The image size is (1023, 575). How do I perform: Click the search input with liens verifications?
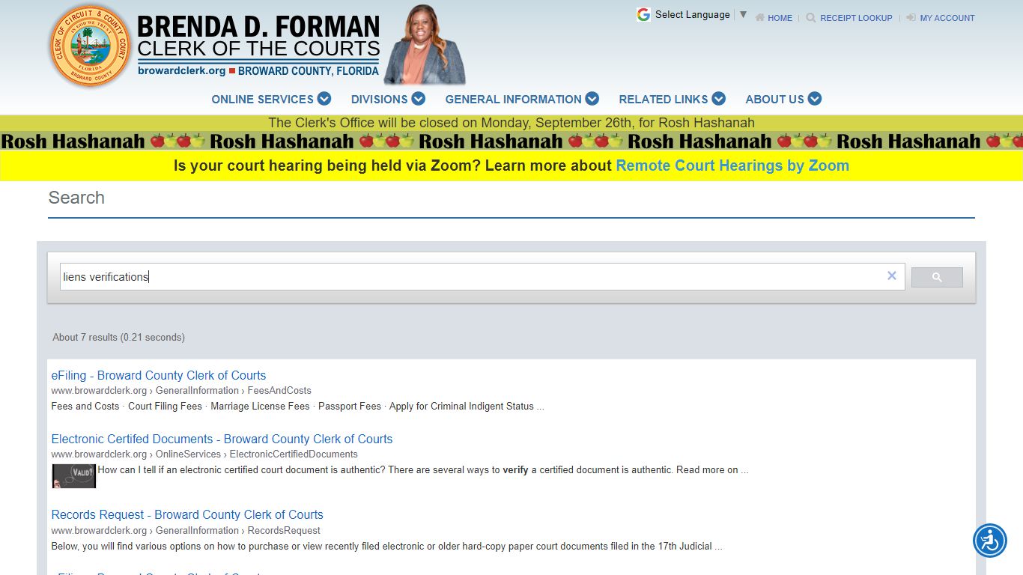pyautogui.click(x=482, y=276)
